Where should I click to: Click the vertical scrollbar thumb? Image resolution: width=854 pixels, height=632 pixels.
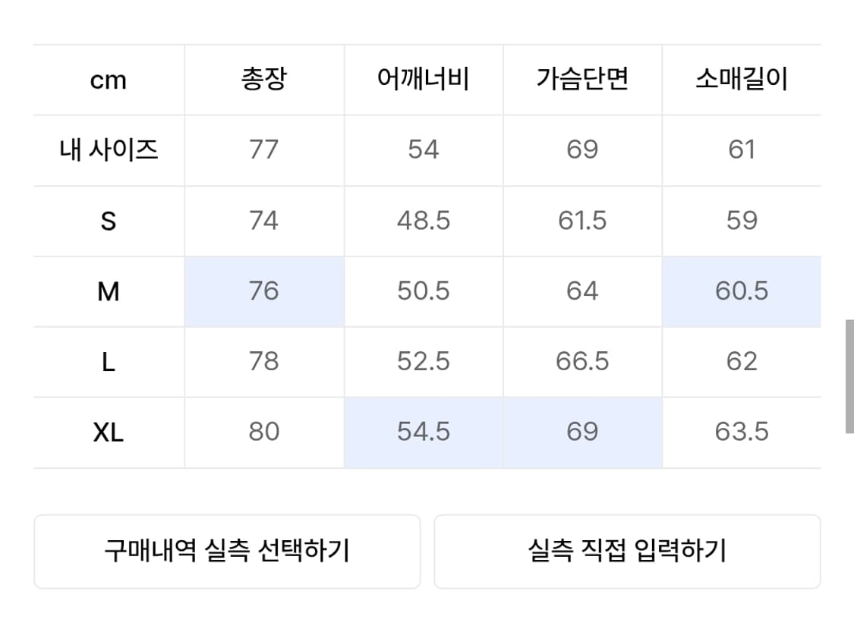click(x=849, y=376)
